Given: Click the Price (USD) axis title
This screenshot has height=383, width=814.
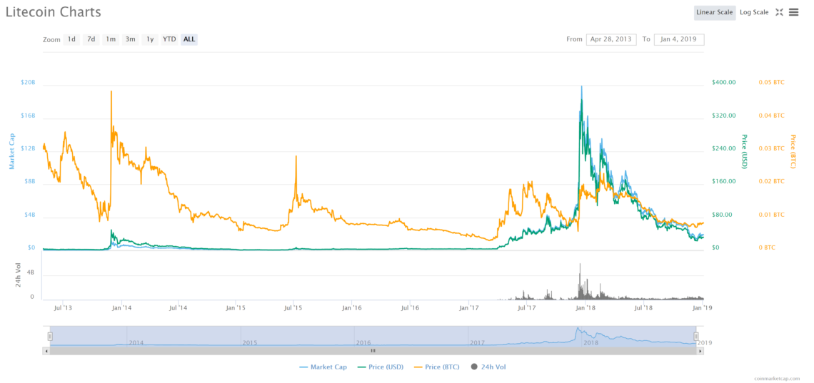Looking at the screenshot, I should (745, 150).
